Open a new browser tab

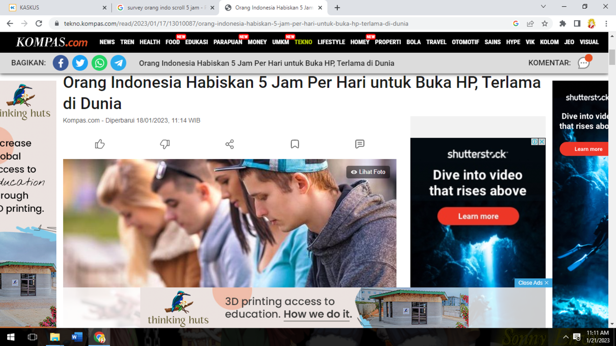click(337, 8)
